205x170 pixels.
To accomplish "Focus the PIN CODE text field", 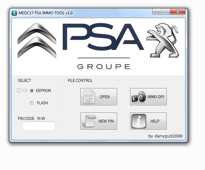I will (38, 126).
